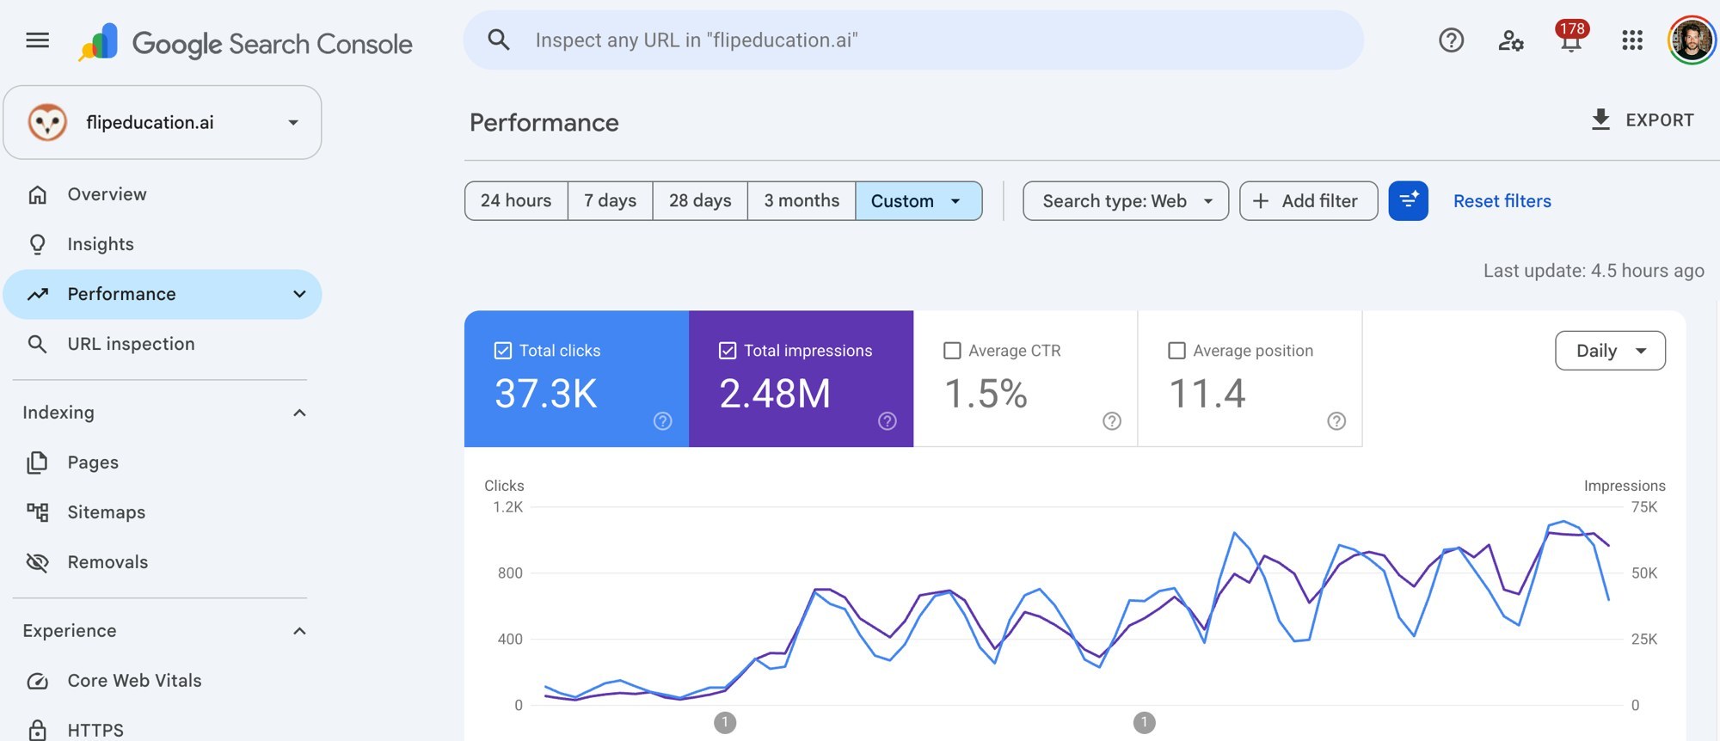Click the Total clicks help icon

[x=663, y=421]
